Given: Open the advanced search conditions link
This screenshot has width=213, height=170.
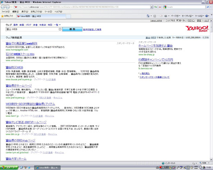Looking at the screenshot, I should click(x=92, y=30).
